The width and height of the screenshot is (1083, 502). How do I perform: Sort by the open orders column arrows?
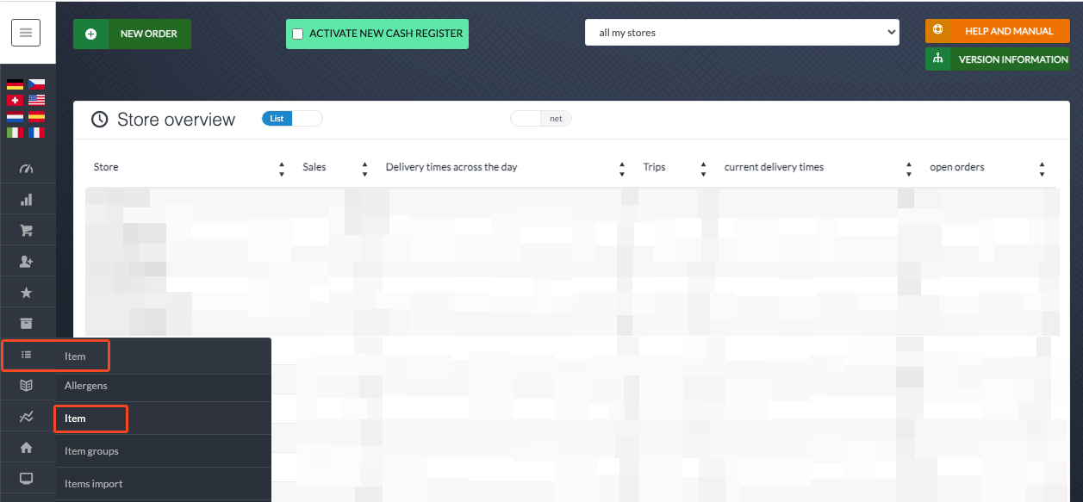point(1042,168)
